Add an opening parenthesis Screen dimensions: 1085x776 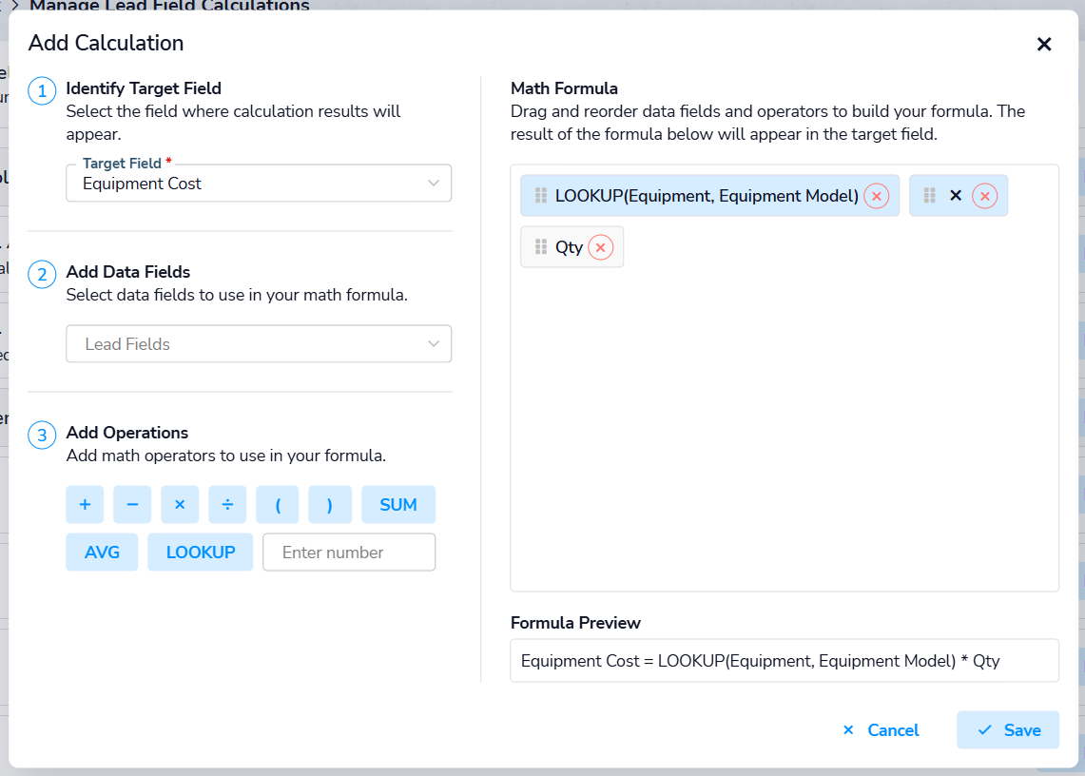click(278, 505)
